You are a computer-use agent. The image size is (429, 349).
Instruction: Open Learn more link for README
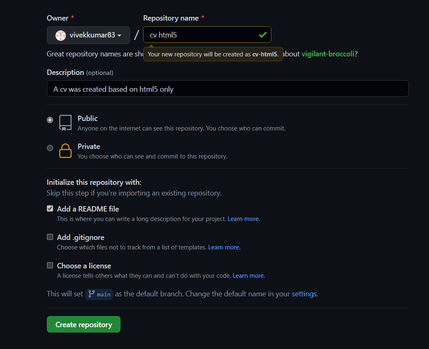(243, 219)
